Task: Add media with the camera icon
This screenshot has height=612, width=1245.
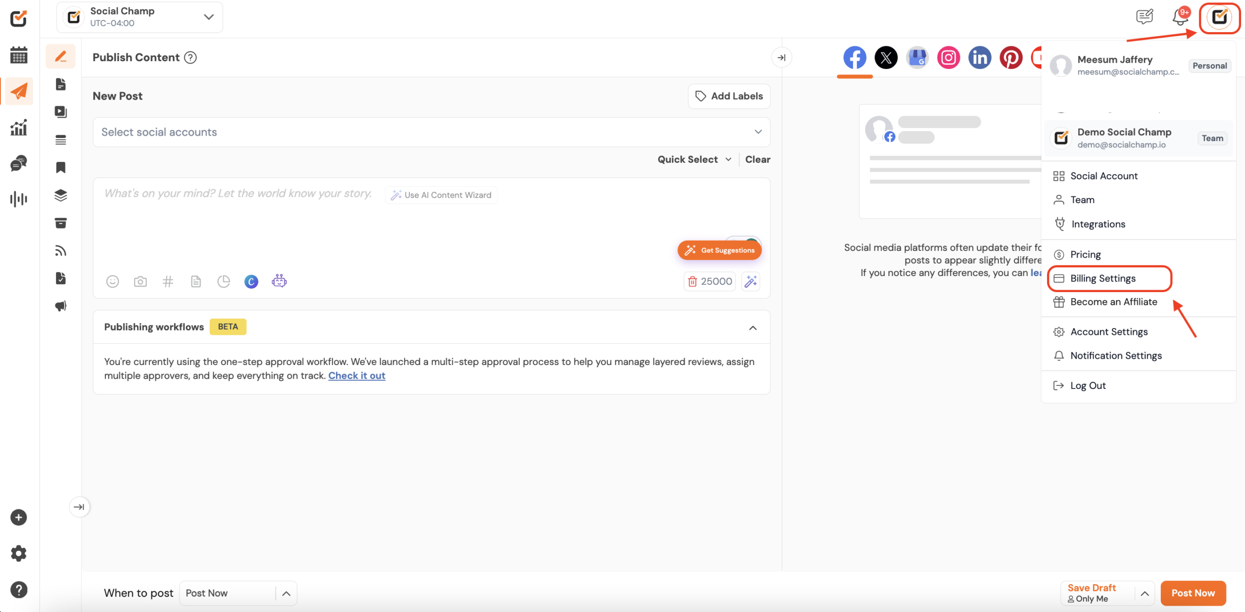Action: click(140, 281)
